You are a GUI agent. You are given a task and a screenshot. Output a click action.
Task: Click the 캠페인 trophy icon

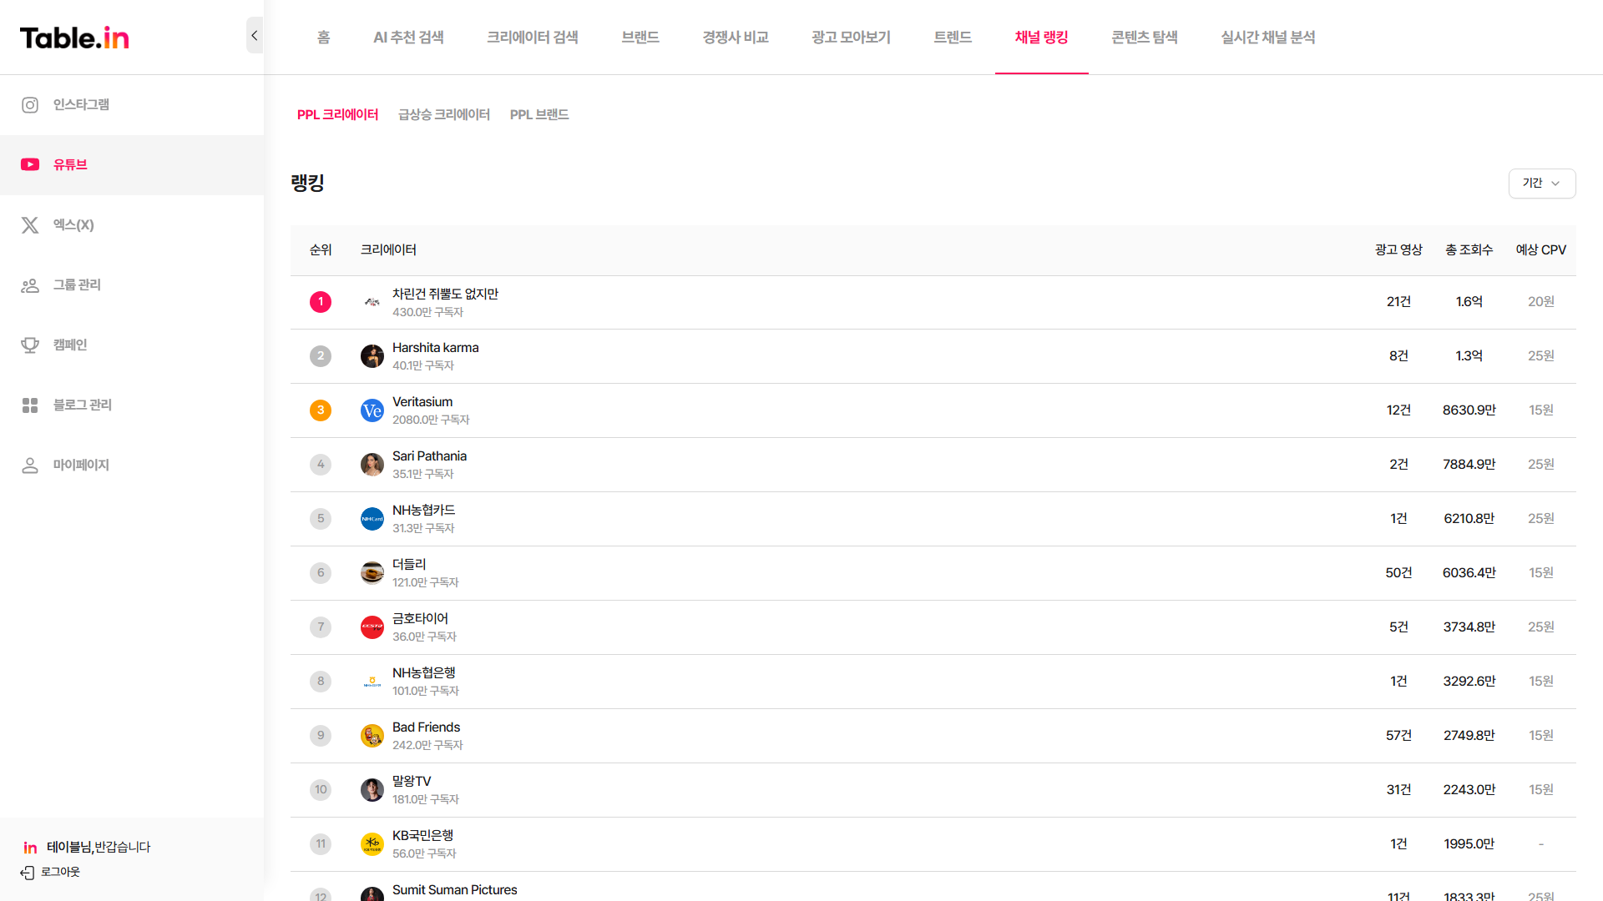[x=30, y=345]
